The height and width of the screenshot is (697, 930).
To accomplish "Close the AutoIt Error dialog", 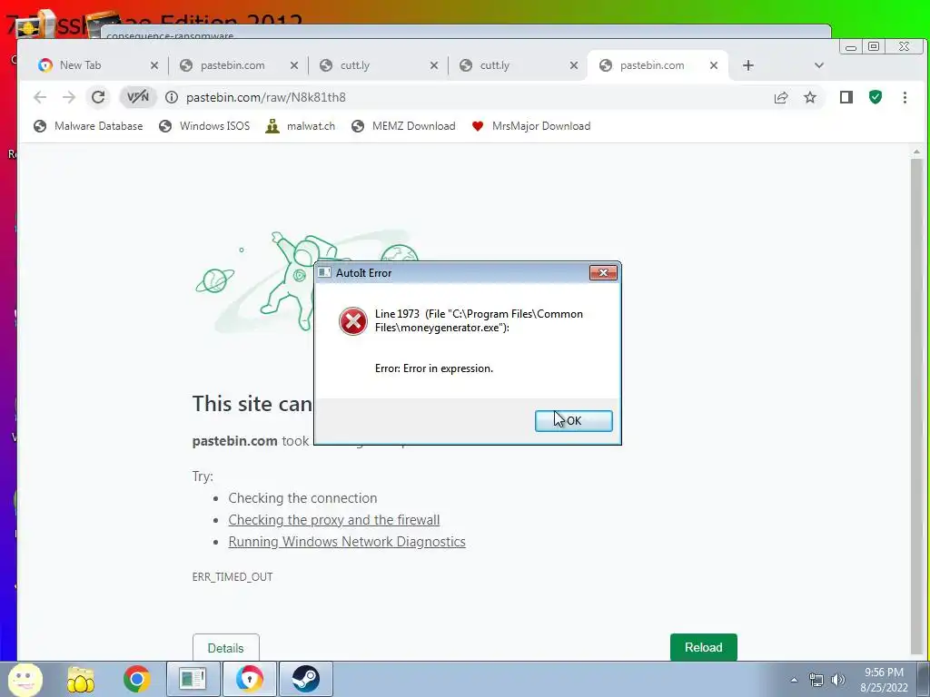I will click(x=603, y=272).
